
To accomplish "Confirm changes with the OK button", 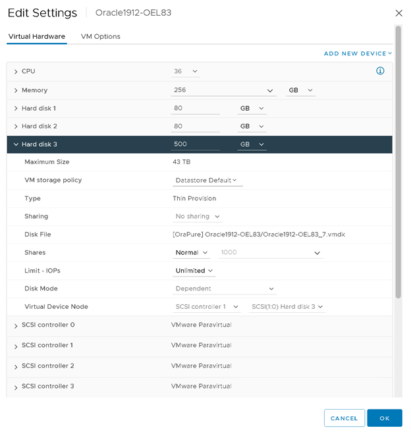I will click(385, 418).
